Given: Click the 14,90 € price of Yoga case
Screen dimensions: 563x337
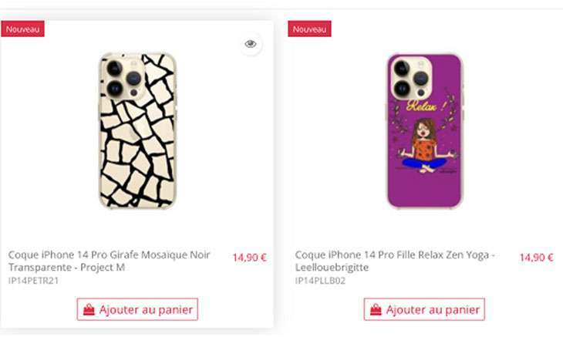Looking at the screenshot, I should click(537, 258).
